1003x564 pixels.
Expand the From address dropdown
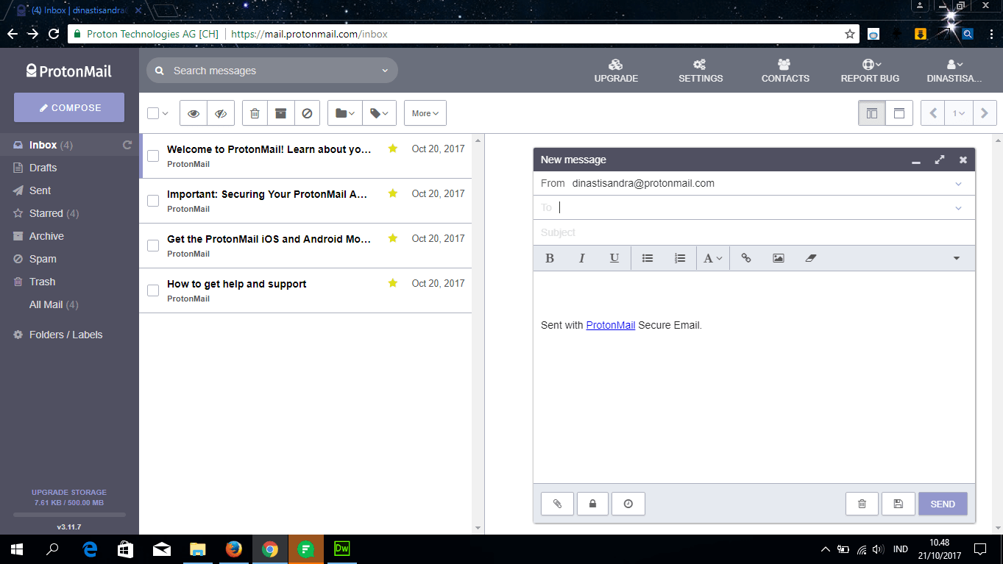coord(958,184)
